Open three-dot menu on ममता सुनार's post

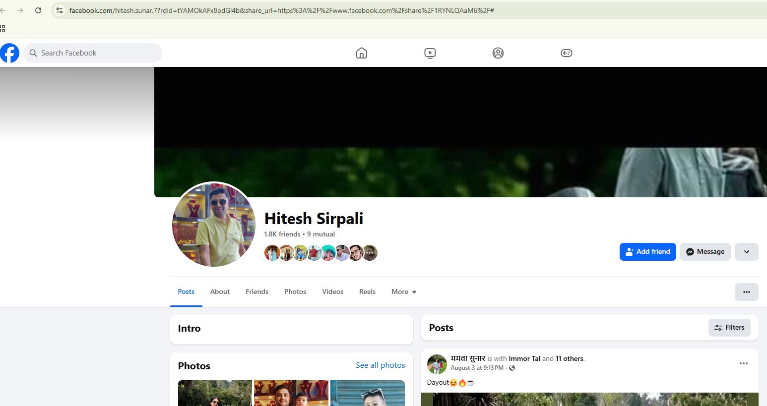(744, 363)
